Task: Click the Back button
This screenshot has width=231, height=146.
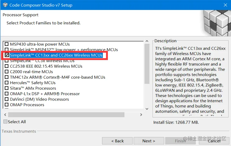Action: click(x=117, y=141)
